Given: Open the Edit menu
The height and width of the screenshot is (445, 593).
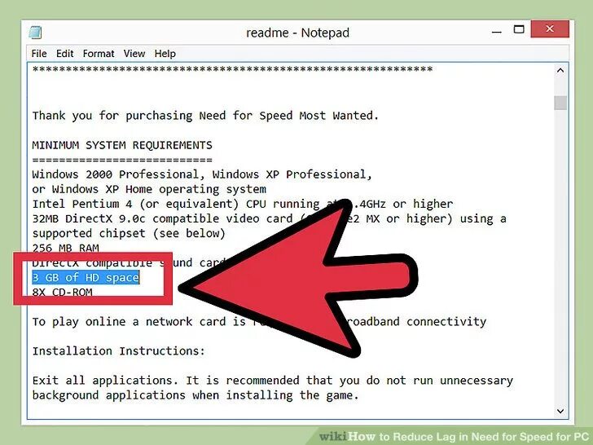Looking at the screenshot, I should 64,54.
